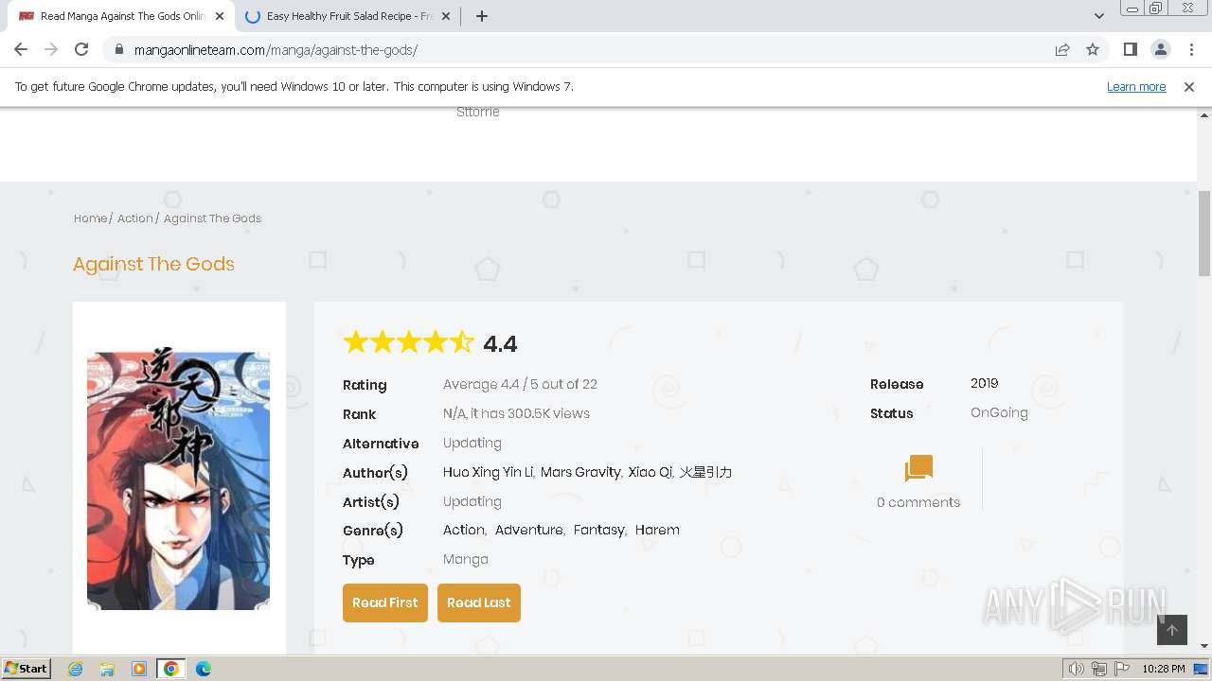Screen dimensions: 1212x681
Task: Open author Huo Xing Yin Li
Action: click(x=488, y=472)
